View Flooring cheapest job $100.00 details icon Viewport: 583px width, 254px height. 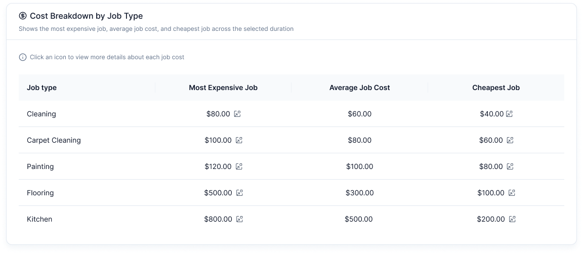512,193
